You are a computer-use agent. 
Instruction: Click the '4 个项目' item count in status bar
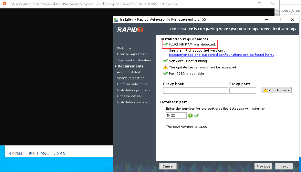16,154
